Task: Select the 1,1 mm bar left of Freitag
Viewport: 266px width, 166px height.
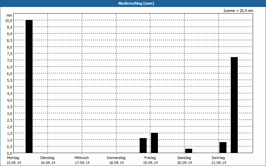Action: pyautogui.click(x=143, y=145)
